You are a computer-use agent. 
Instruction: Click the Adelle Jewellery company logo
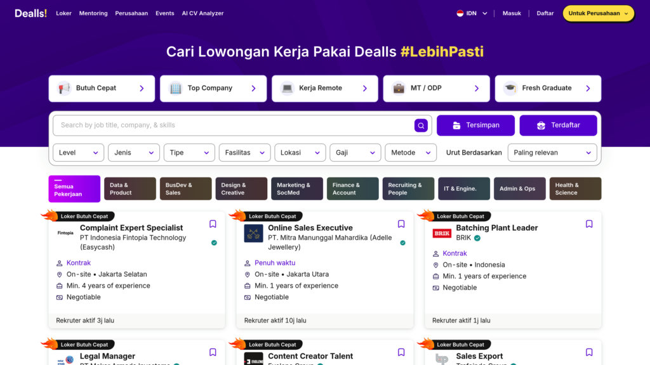coord(253,233)
